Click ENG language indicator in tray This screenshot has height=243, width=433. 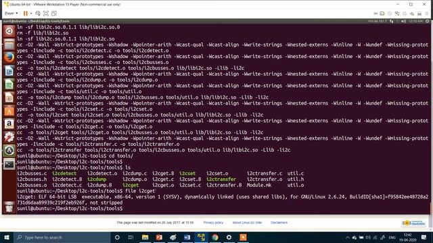pos(392,238)
